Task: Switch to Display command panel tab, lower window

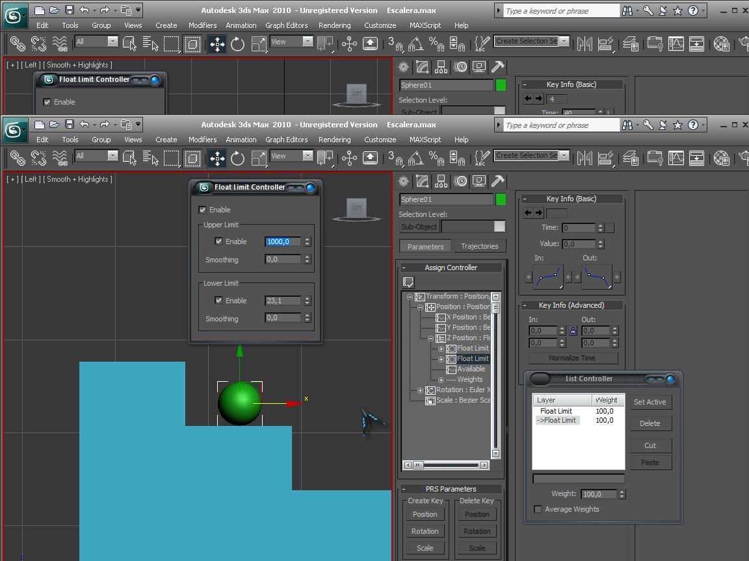Action: (x=479, y=181)
